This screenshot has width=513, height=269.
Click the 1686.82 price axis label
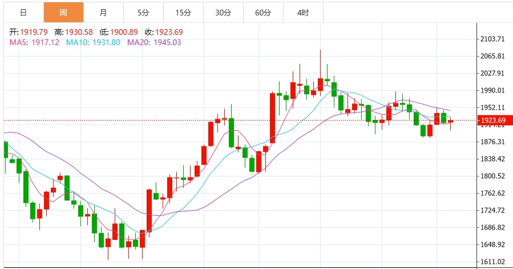point(492,227)
